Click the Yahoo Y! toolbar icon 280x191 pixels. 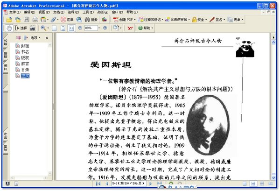tap(130, 28)
